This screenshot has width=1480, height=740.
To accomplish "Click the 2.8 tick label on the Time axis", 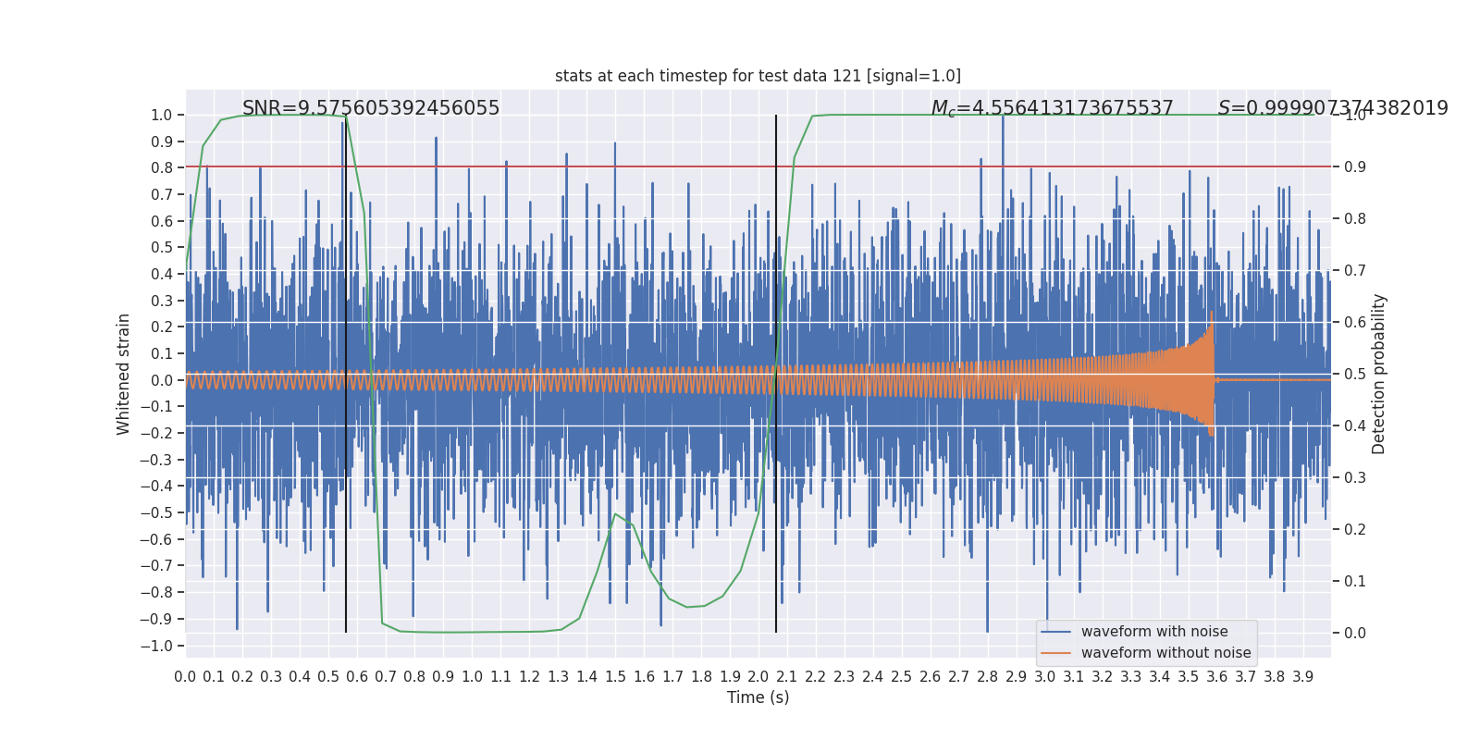I will click(988, 677).
